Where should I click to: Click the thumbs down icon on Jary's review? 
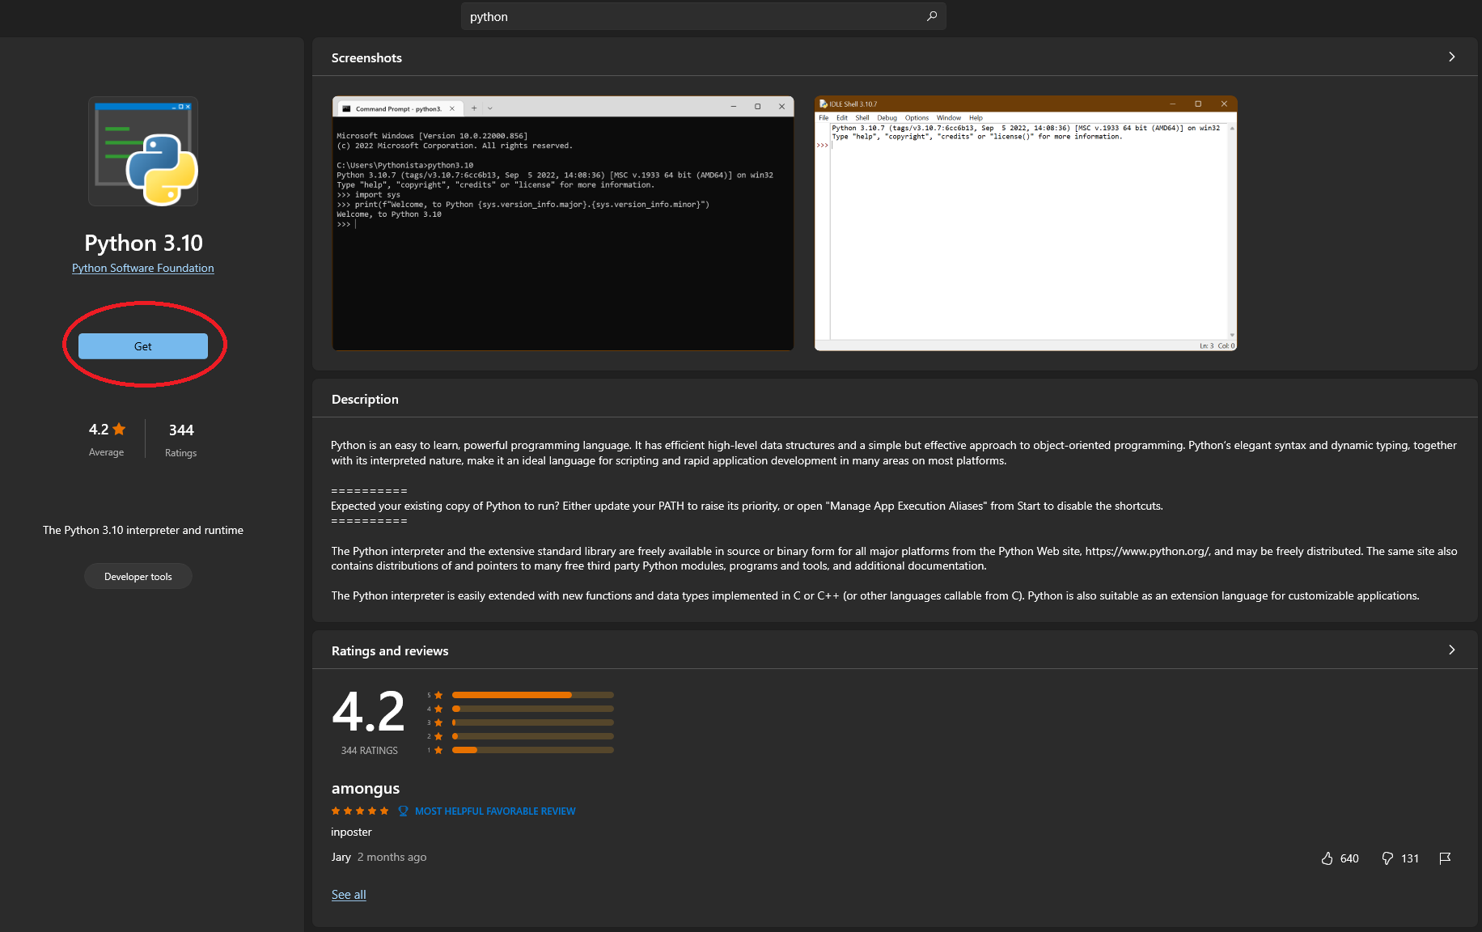[1387, 858]
